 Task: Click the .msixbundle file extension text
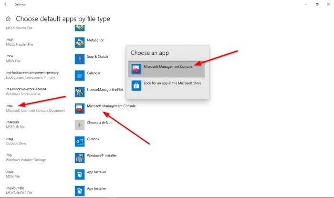tap(15, 188)
